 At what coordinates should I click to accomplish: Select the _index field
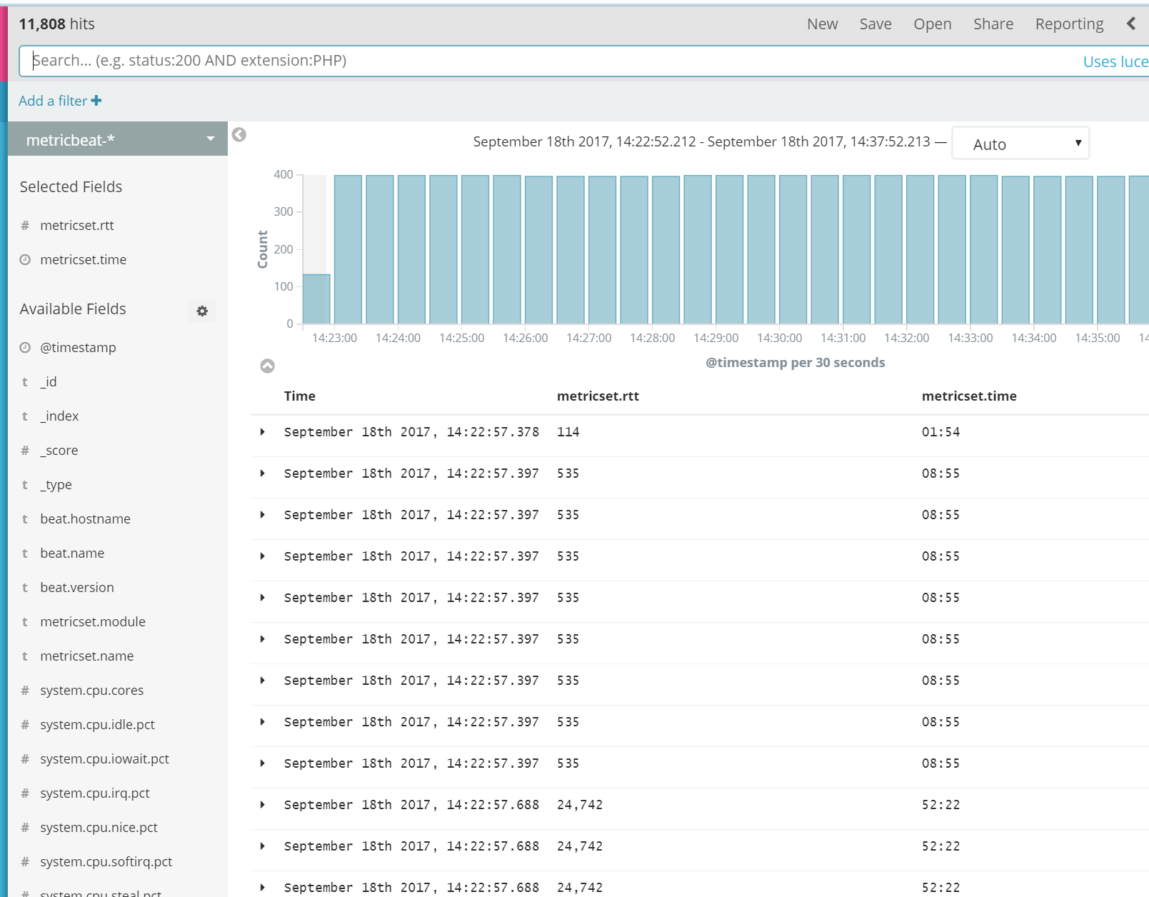point(59,416)
